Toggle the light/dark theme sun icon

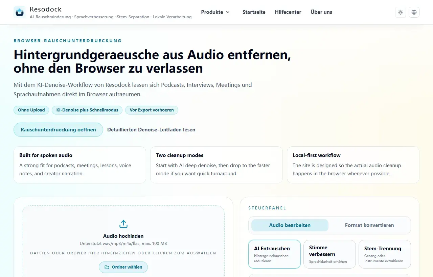(401, 12)
